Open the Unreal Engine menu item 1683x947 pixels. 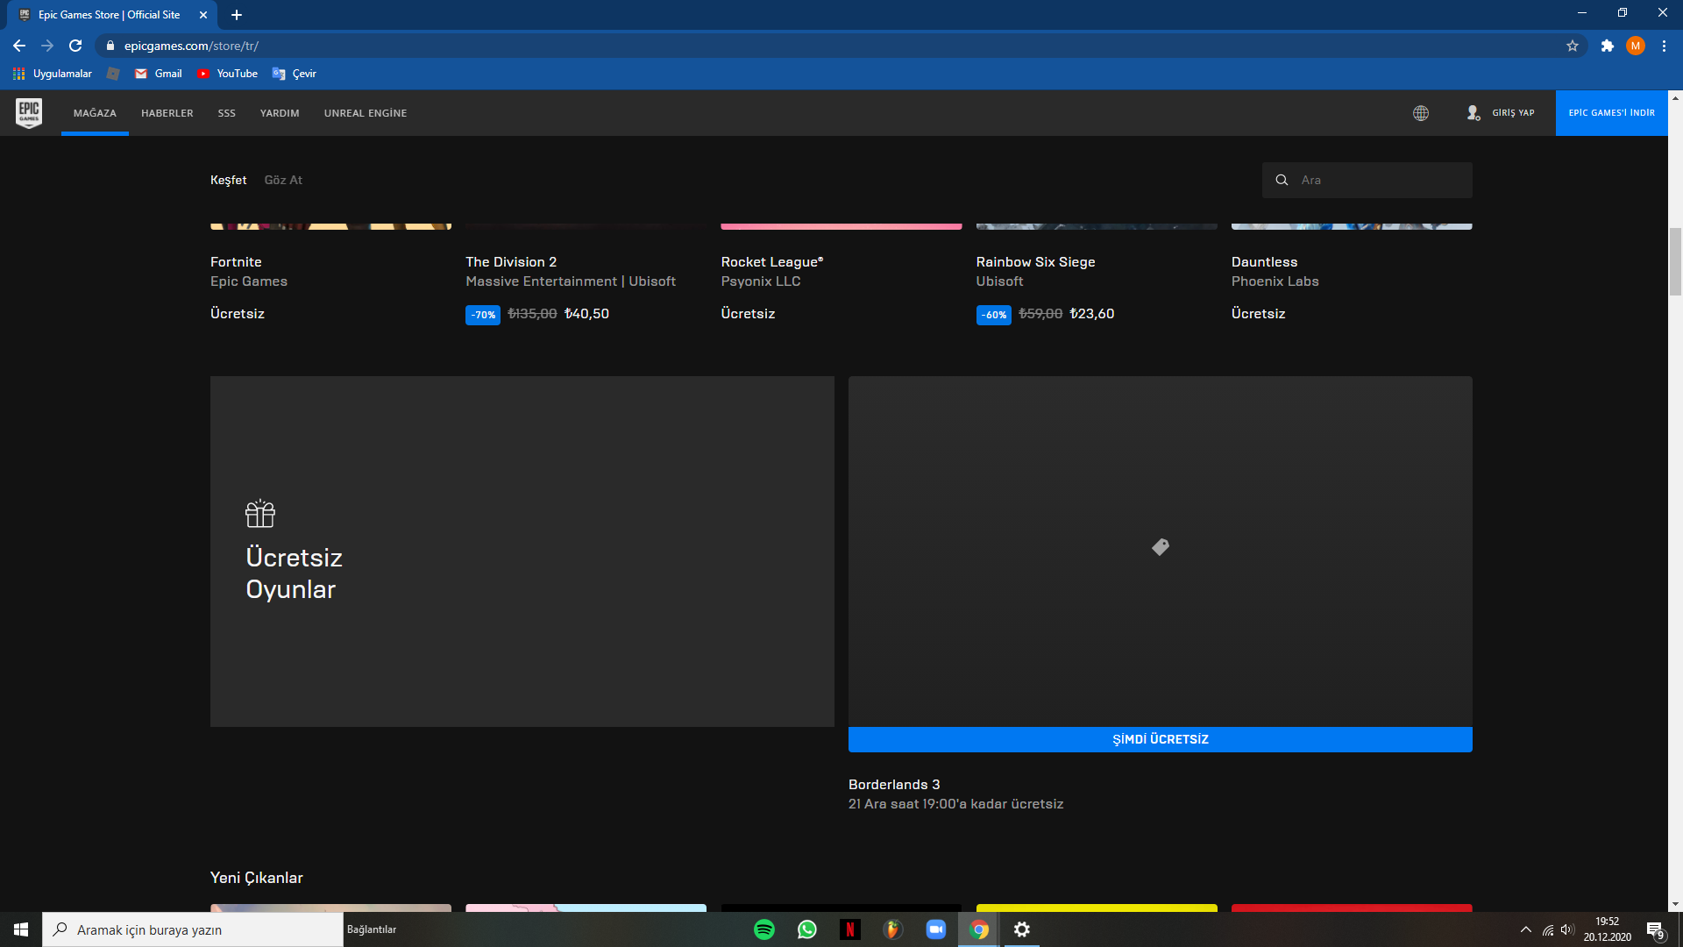pos(365,113)
